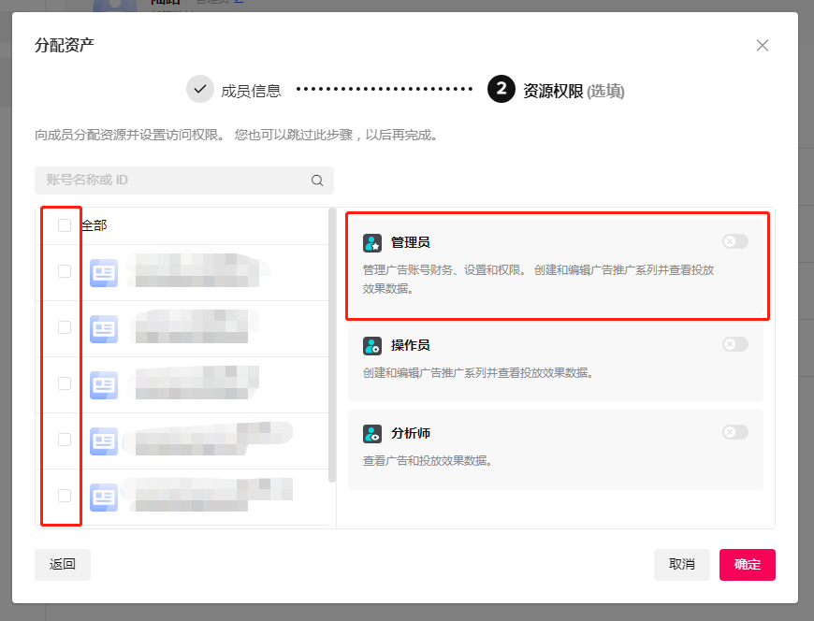Check the fourth account row checkbox

tap(65, 440)
